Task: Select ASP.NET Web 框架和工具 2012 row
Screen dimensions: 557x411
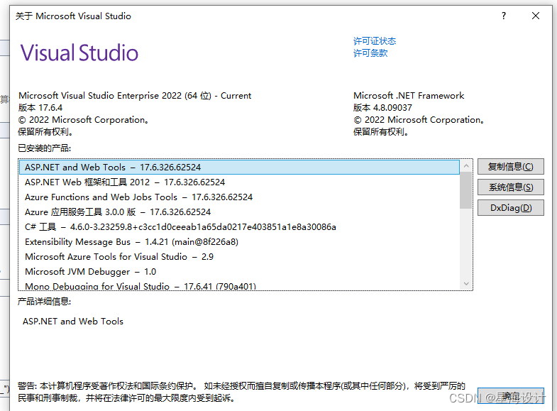Action: pos(239,182)
